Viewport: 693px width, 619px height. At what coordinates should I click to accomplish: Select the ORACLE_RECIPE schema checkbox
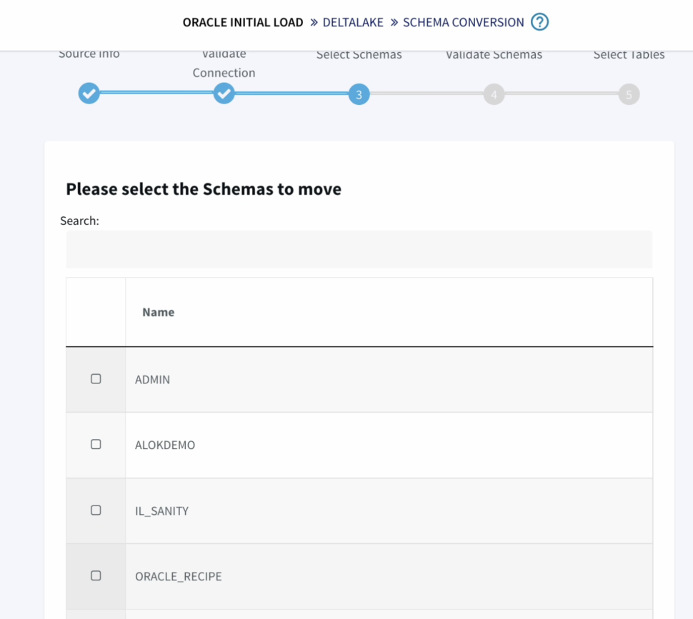[x=96, y=575]
